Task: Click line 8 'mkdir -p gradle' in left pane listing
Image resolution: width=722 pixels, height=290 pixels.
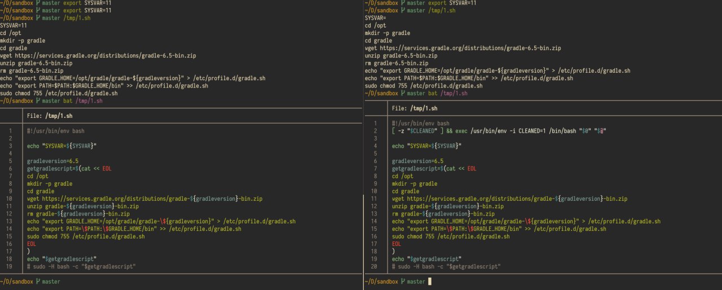Action: coord(50,183)
